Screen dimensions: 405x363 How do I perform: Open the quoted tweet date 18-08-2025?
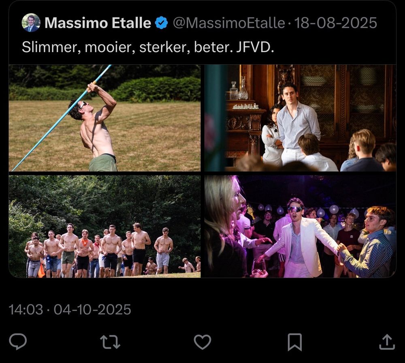[335, 23]
